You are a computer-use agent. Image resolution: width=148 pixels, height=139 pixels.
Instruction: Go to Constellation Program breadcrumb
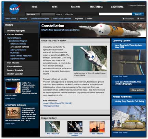click(x=40, y=18)
